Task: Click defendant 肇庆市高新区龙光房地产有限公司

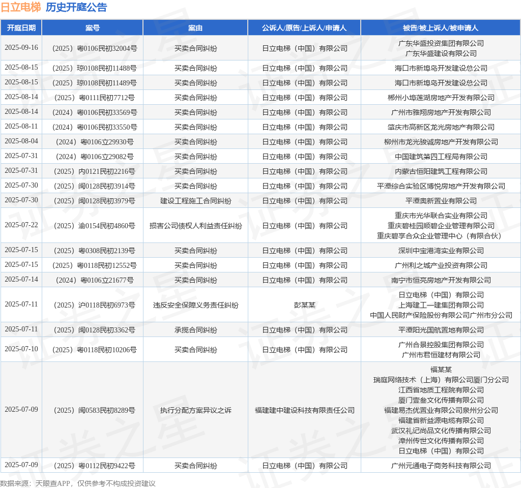Action: click(x=441, y=127)
